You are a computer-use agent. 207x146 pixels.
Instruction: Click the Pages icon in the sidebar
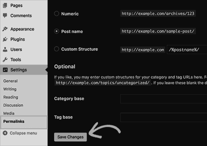click(5, 5)
